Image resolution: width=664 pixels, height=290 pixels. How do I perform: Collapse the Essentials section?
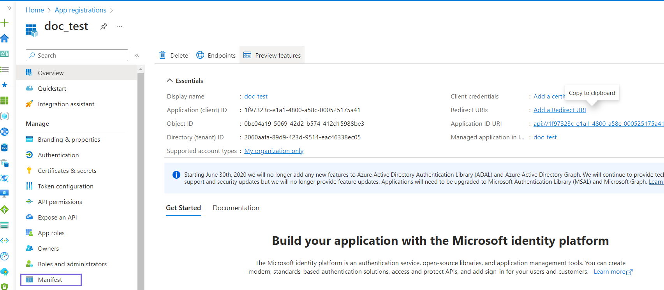point(169,81)
